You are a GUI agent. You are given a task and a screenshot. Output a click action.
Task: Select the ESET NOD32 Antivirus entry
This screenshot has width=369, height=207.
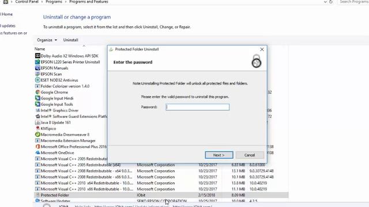coord(59,80)
